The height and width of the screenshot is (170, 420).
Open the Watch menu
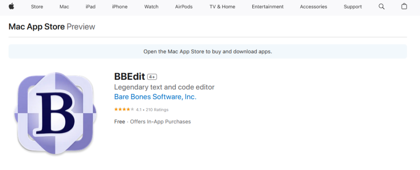tap(151, 7)
